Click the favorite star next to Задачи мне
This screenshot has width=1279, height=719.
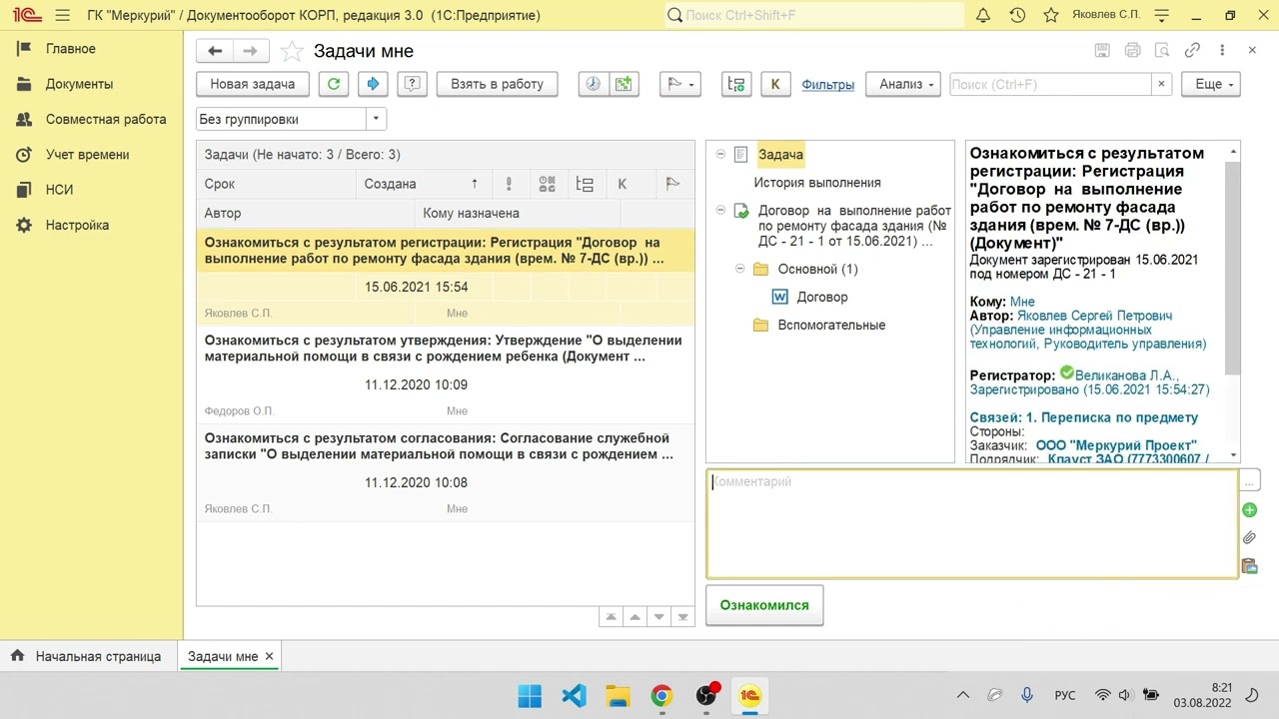(292, 51)
